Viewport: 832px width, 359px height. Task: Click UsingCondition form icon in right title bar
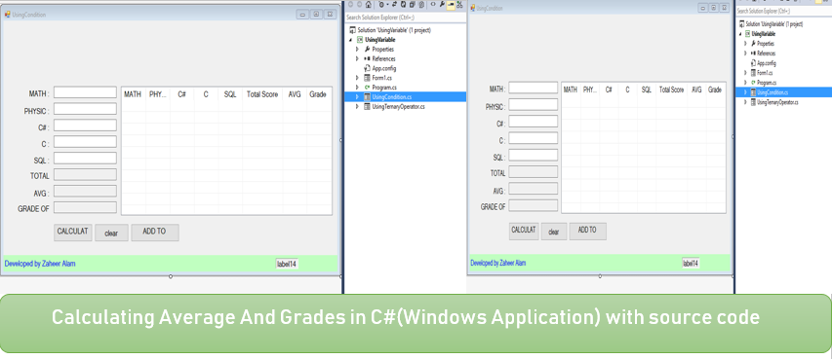click(472, 8)
